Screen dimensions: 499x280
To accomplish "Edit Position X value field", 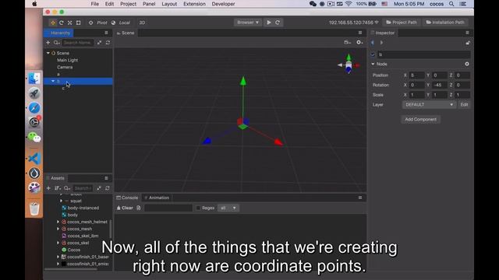I will pyautogui.click(x=417, y=75).
